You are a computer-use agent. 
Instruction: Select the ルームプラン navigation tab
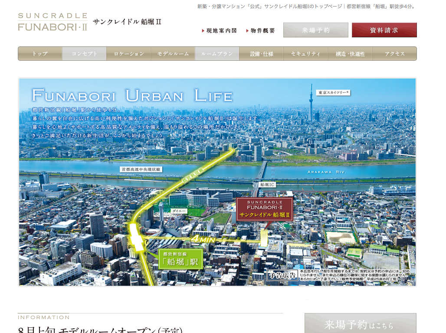(217, 54)
